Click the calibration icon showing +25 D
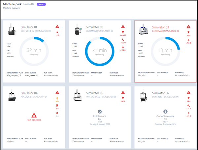This screenshot has height=150, width=198. pos(188,113)
